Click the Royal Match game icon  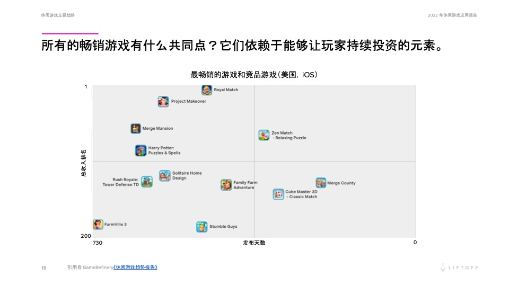pyautogui.click(x=207, y=90)
